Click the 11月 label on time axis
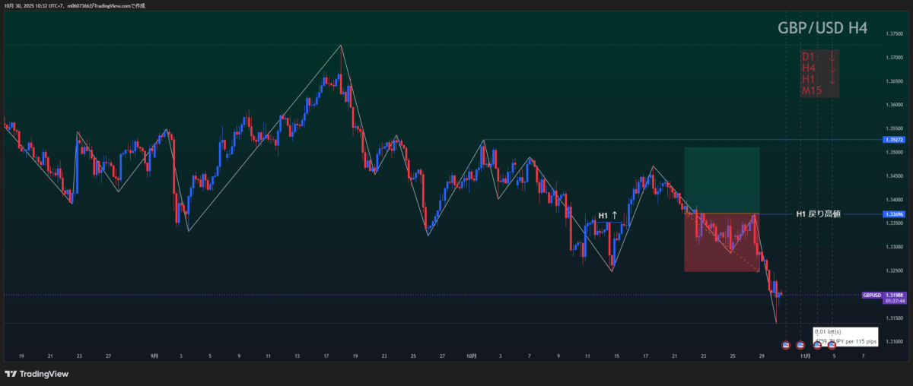 coord(804,356)
